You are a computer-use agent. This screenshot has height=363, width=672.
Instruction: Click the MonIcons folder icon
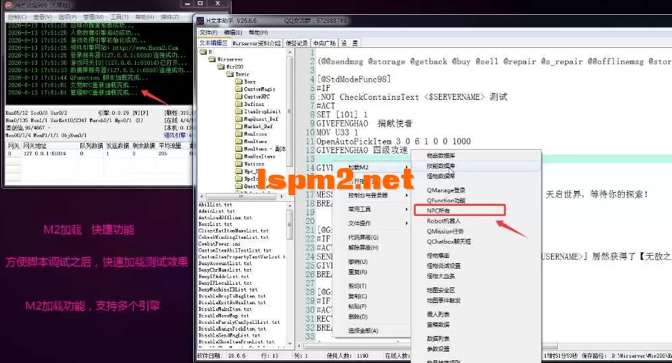tap(238, 134)
